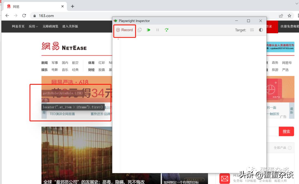Open 网易首页 link in top bar
Screen dimensions: 299x184
(18, 26)
